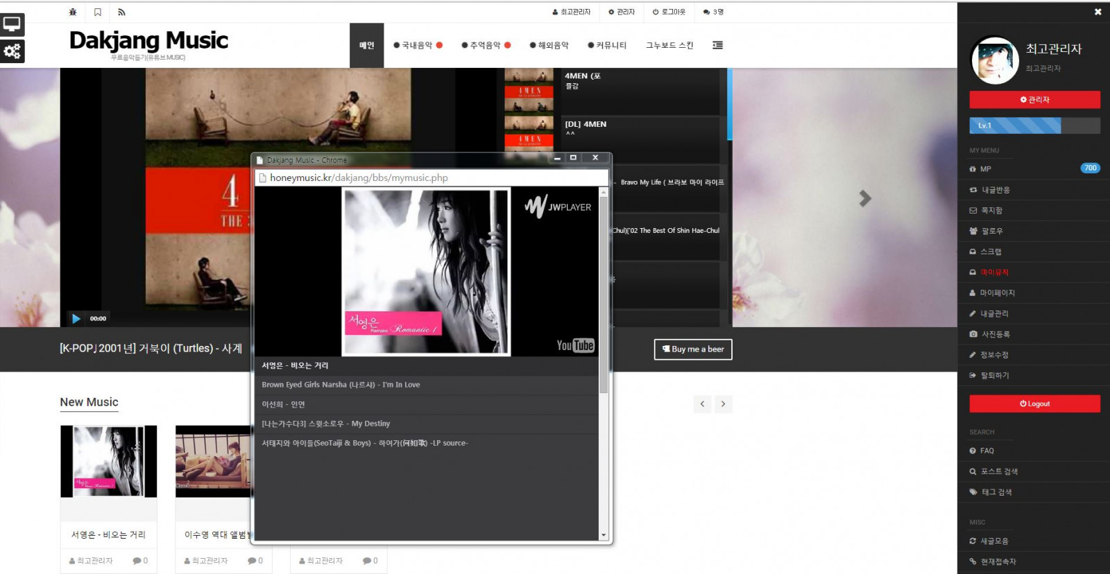Advance the banner with the right arrow

click(x=864, y=198)
